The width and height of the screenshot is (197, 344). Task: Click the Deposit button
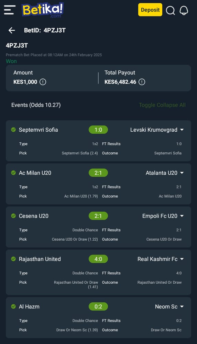[x=150, y=10]
